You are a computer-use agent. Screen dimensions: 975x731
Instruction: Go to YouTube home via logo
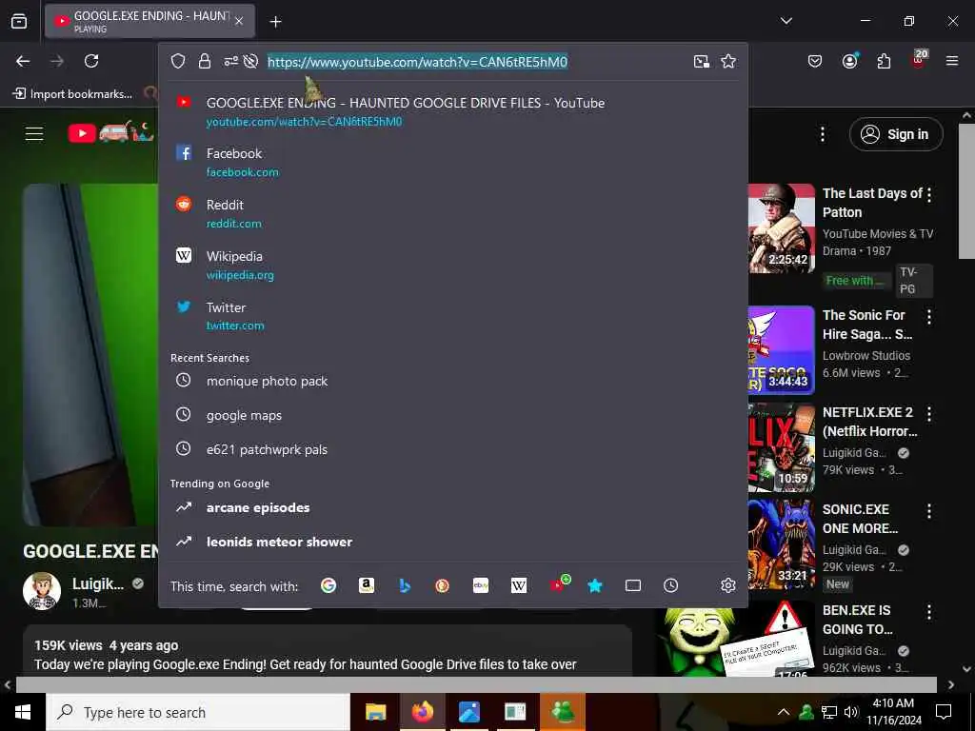pyautogui.click(x=110, y=132)
